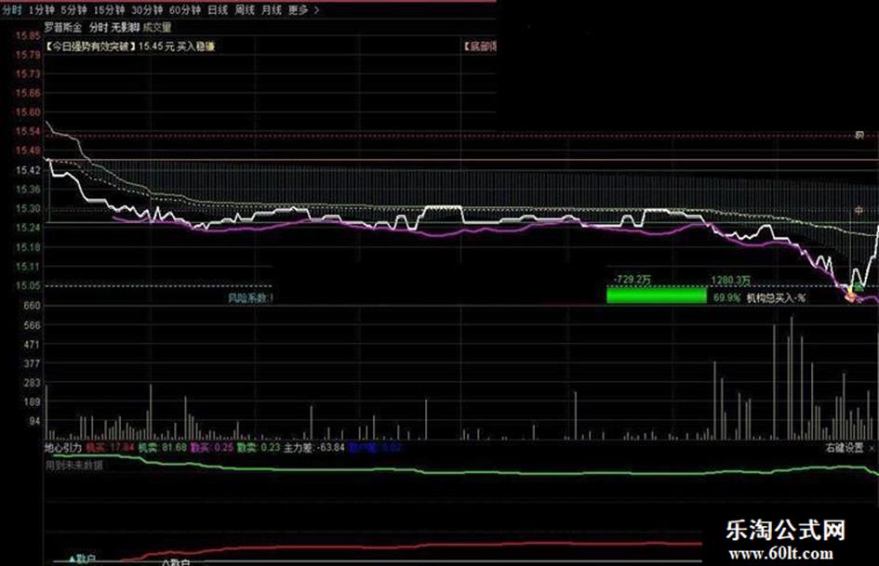Close the 地心引力 indicator panel
This screenshot has height=566, width=879.
pyautogui.click(x=872, y=448)
